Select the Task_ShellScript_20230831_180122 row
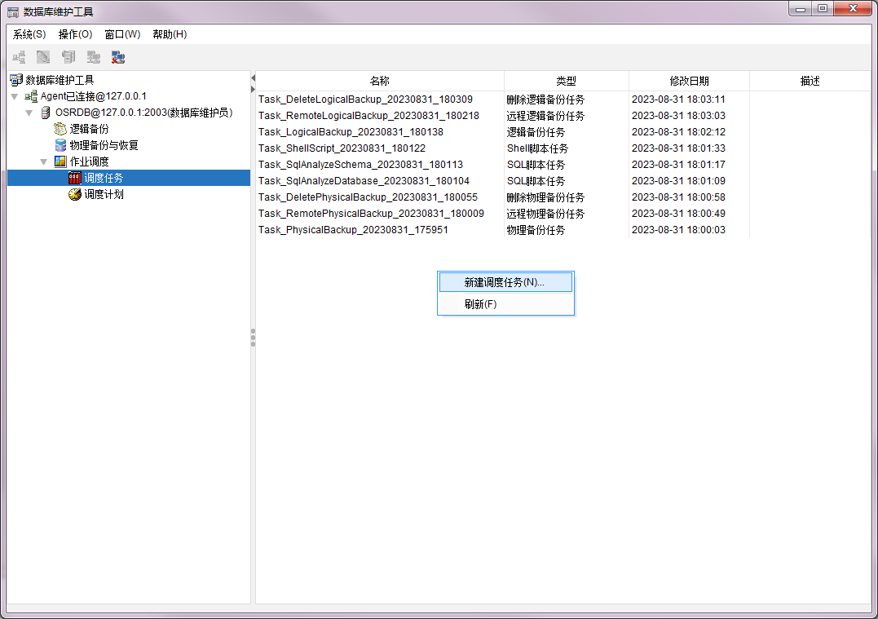Screen dimensions: 878x619 click(342, 148)
